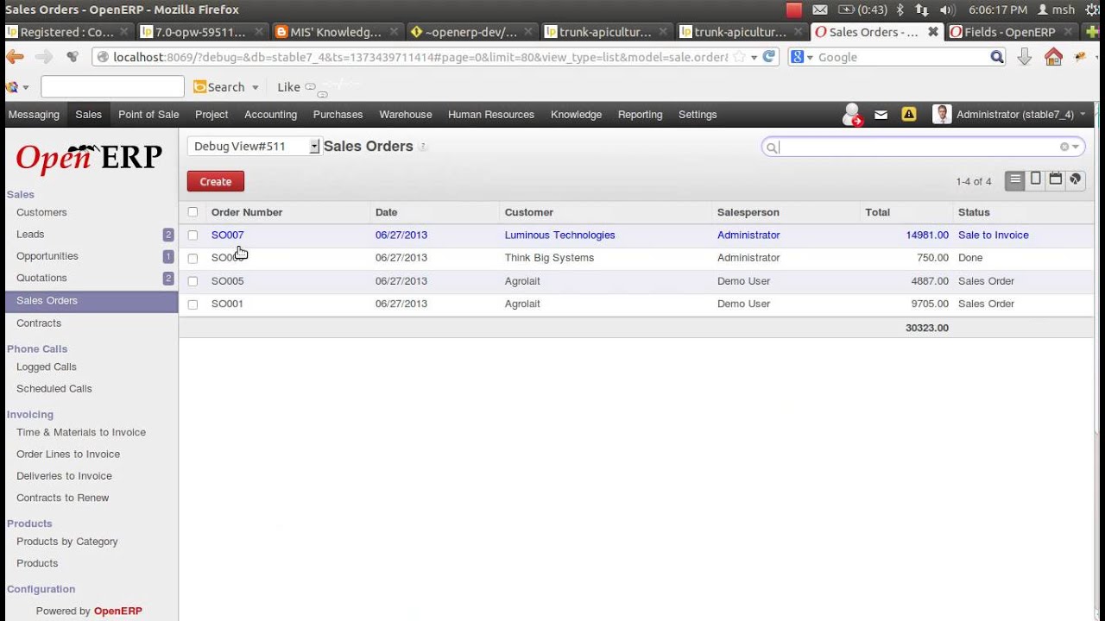The width and height of the screenshot is (1105, 621).
Task: Open the Warehouse menu
Action: [406, 114]
